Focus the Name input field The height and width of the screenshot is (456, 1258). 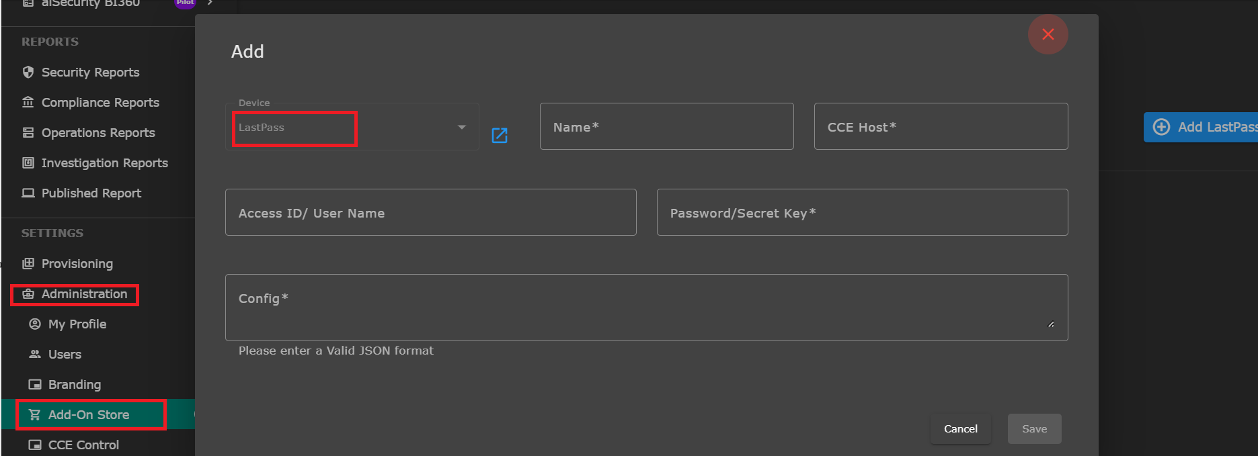click(x=666, y=126)
